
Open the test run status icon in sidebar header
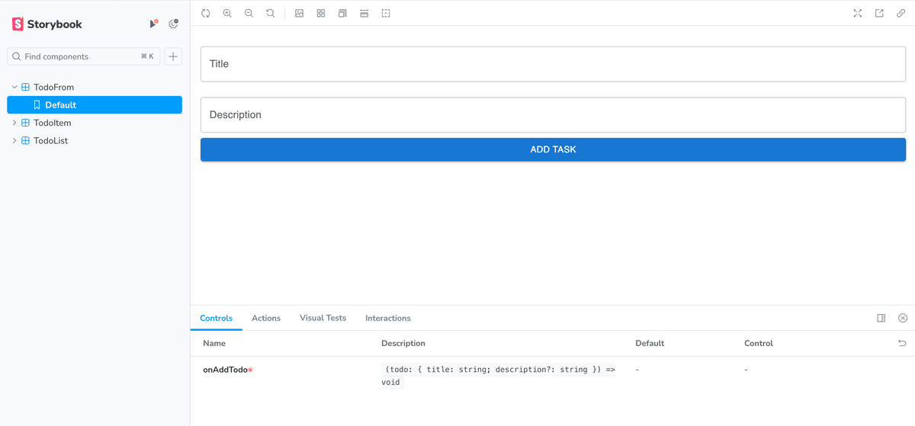coord(153,24)
